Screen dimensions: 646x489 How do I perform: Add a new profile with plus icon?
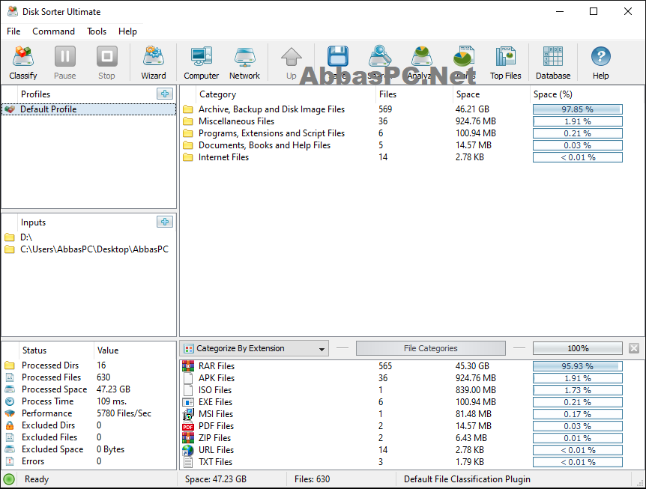click(165, 94)
